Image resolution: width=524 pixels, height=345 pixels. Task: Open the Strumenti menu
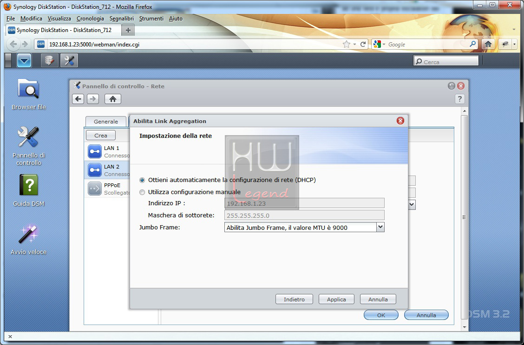(x=151, y=19)
